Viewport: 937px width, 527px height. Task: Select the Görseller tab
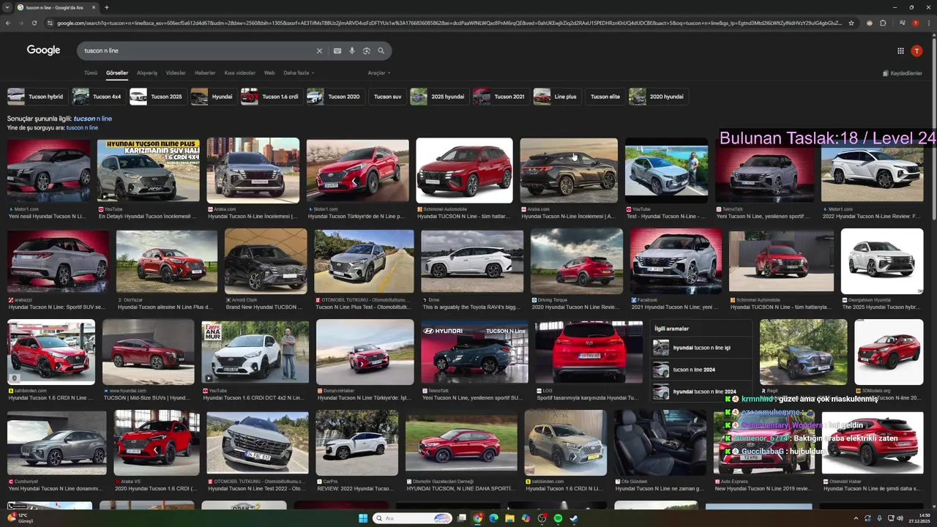[117, 73]
